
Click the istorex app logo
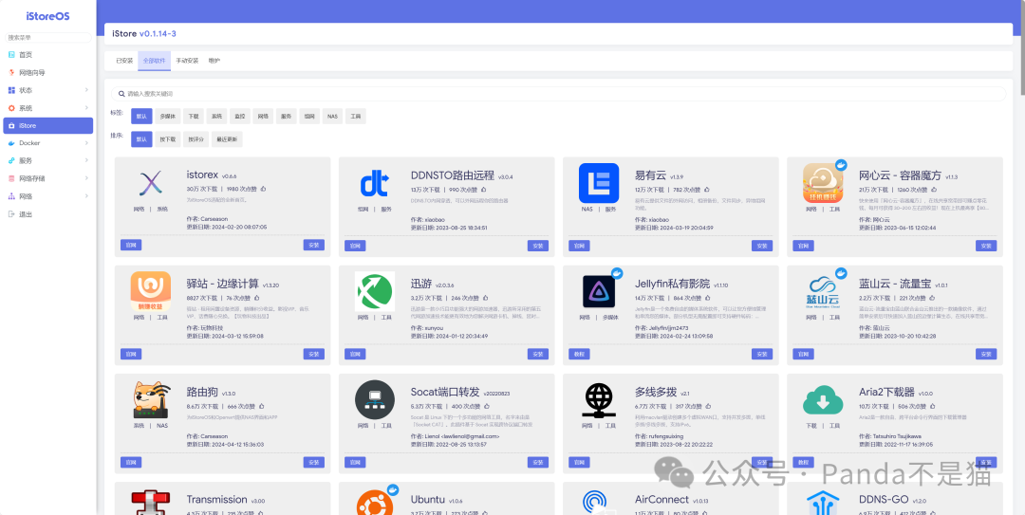pos(150,183)
